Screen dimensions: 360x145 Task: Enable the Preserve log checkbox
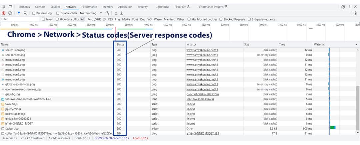pos(34,13)
